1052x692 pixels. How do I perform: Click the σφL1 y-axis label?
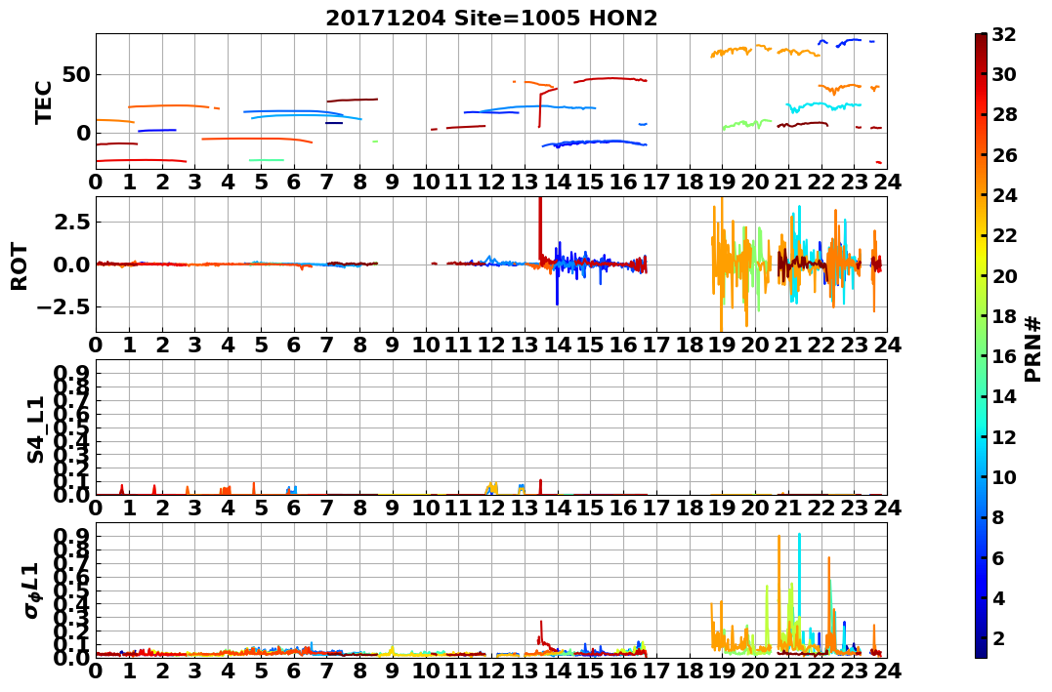tap(32, 590)
